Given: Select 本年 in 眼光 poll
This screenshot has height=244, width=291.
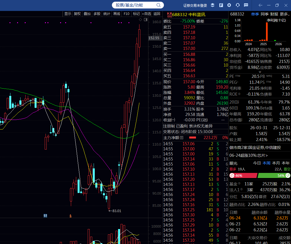Looking at the screenshot, I should tap(285, 163).
